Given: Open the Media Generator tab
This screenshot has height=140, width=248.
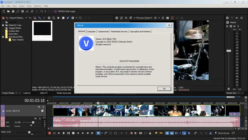Looking at the screenshot, I should point(64,93).
